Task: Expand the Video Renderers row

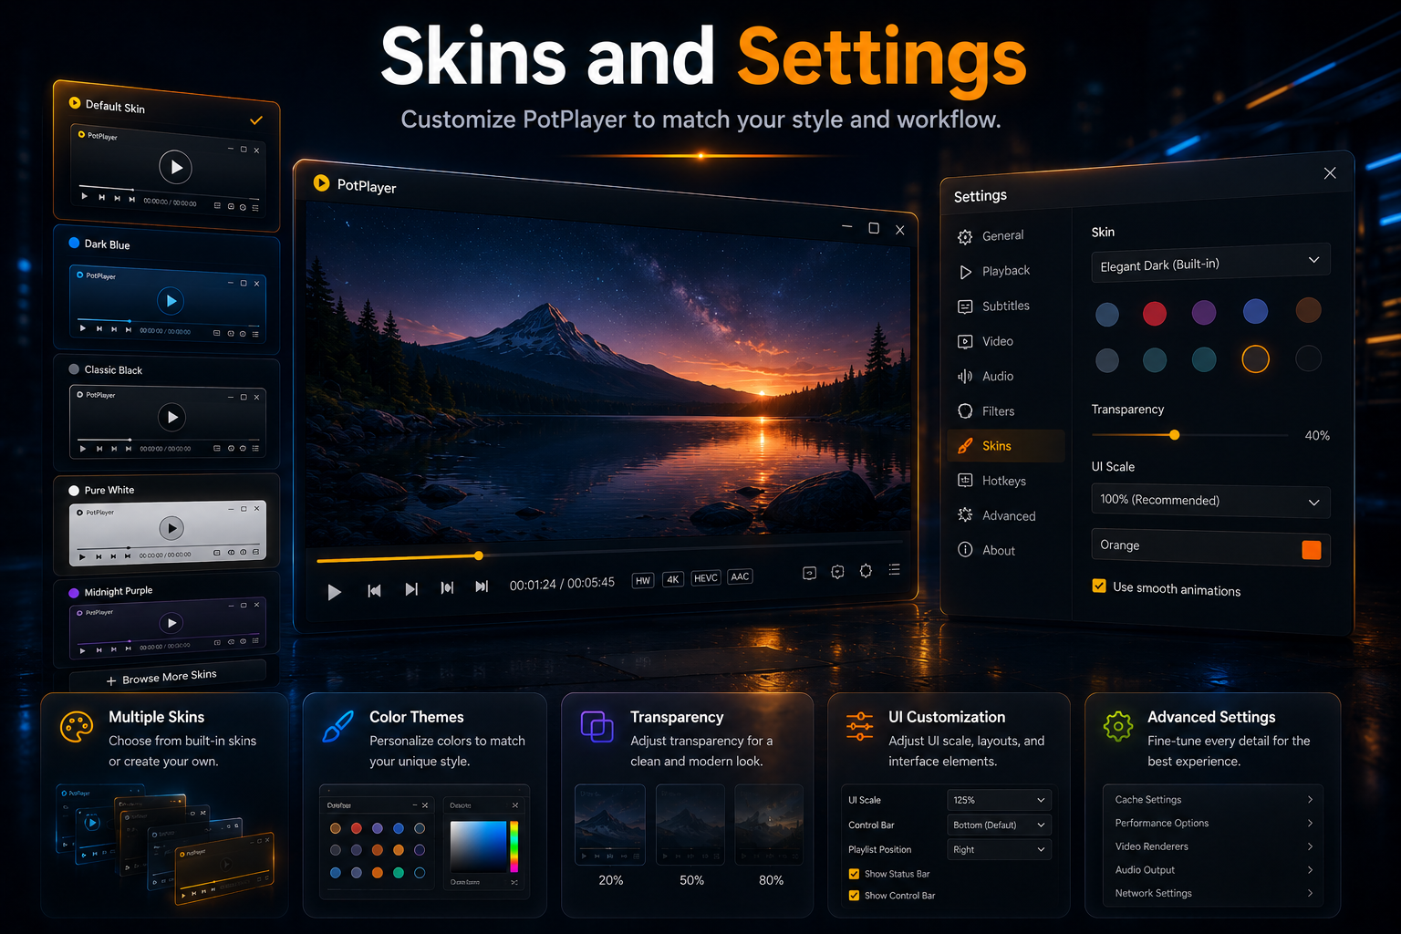Action: [x=1213, y=846]
